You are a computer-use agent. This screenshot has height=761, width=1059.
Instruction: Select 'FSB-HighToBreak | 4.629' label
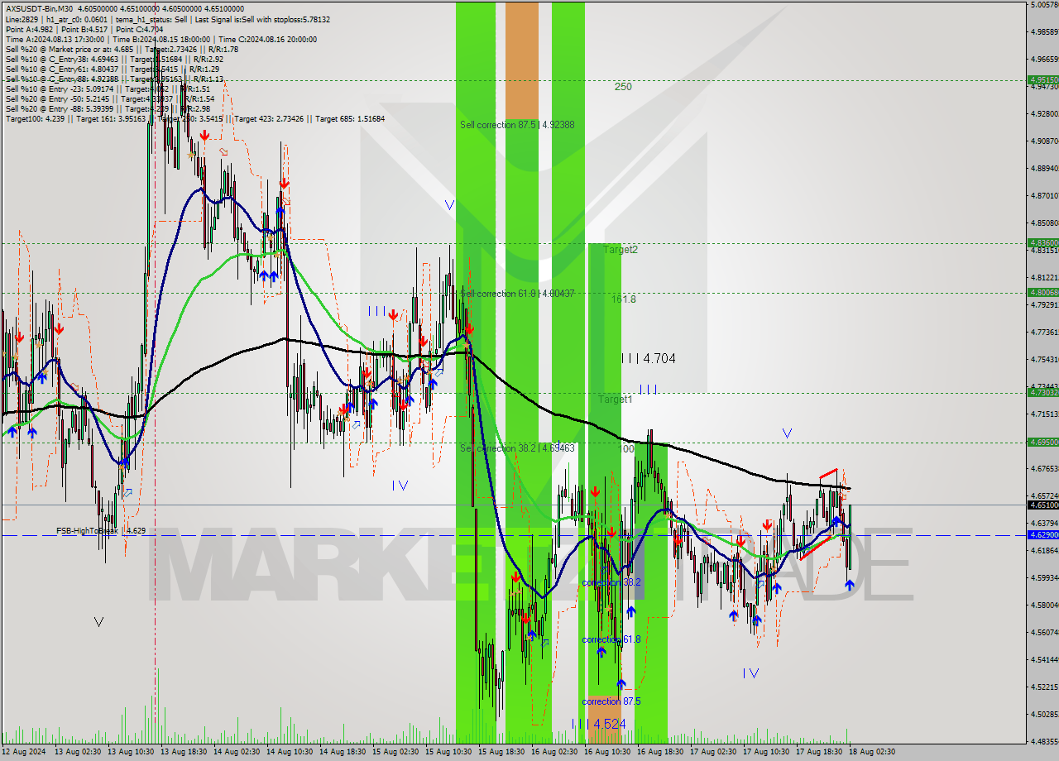[x=101, y=530]
